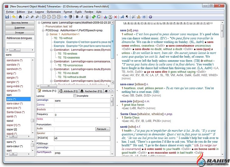230x167 pixels.
Task: Click the Parcourir... audio button
Action: (103, 129)
